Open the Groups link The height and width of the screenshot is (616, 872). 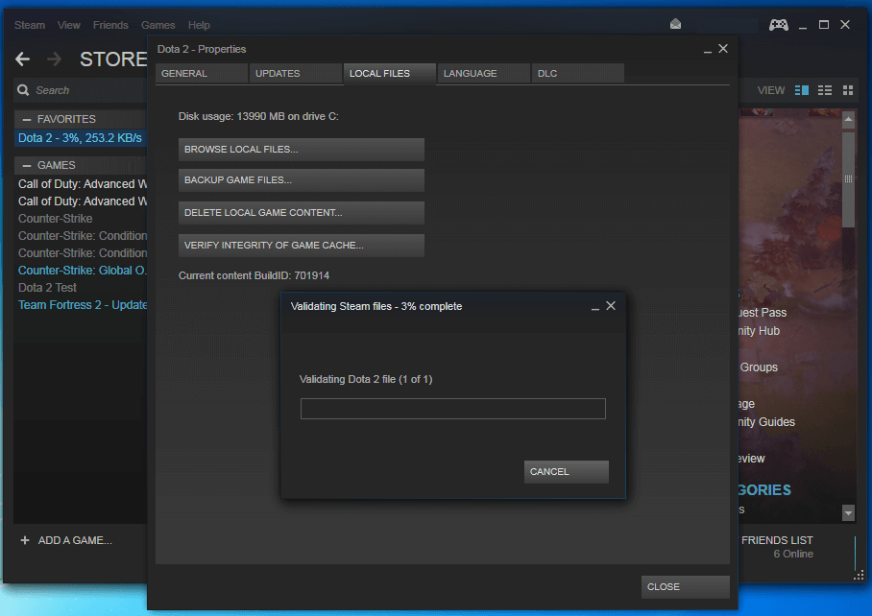tap(759, 367)
